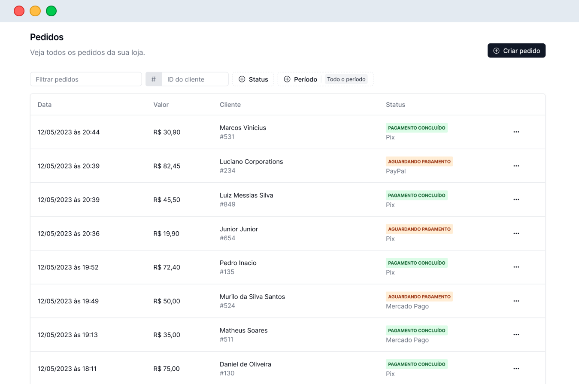Open actions menu for Luciano Corporations order
Image resolution: width=579 pixels, height=384 pixels.
click(x=516, y=166)
